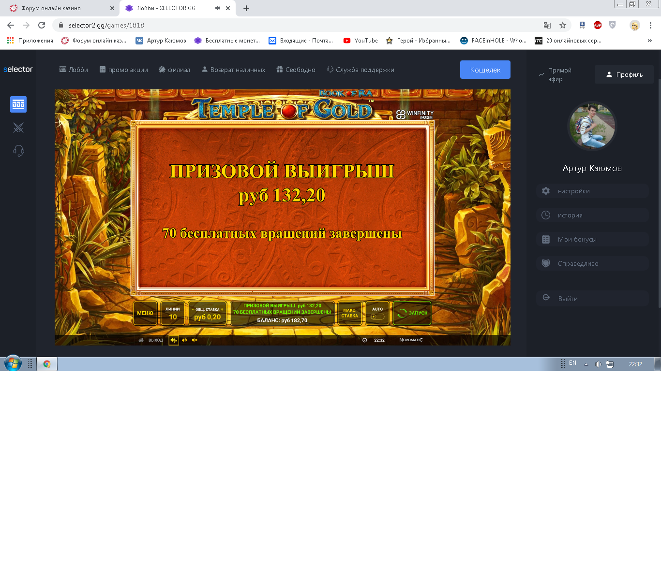Screen dimensions: 661x576
Task: Open the Приложения bookmarks shortcut
Action: click(30, 41)
